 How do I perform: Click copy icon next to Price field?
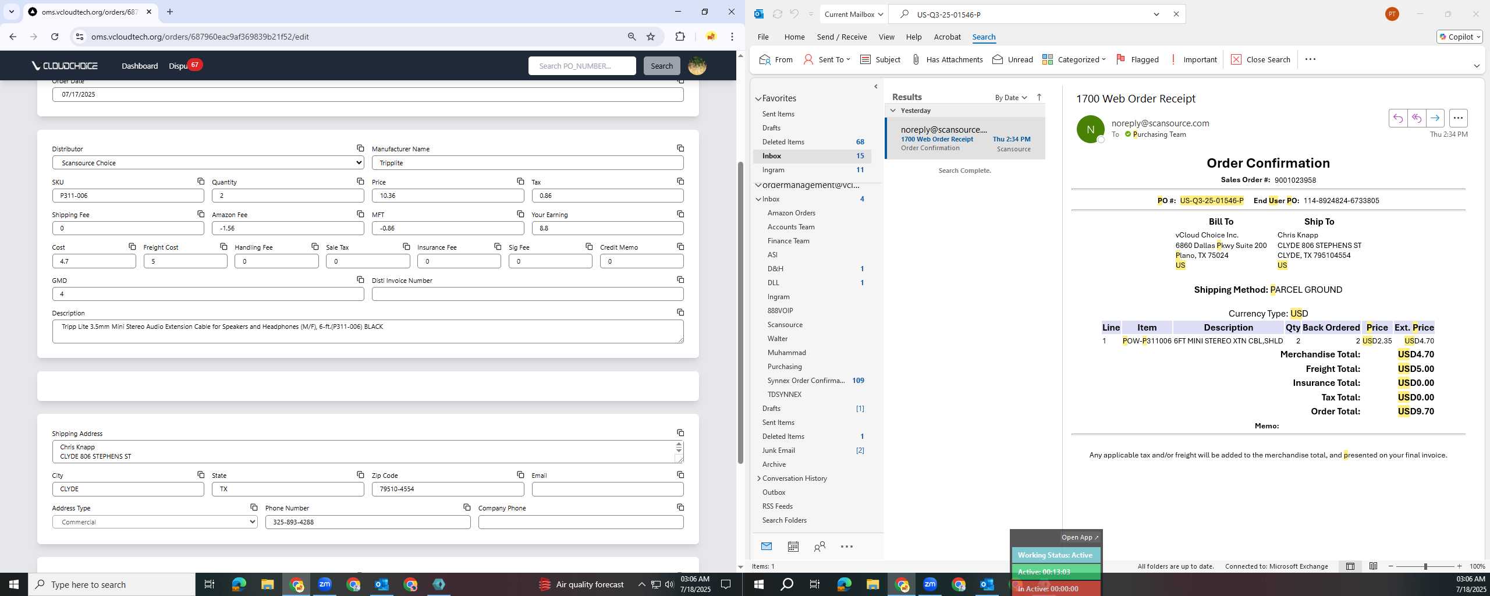(520, 182)
